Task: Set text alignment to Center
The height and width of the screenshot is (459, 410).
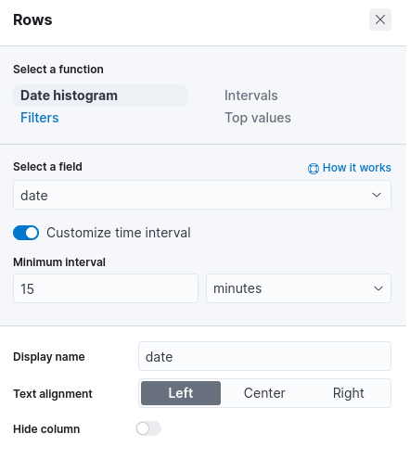Action: pos(264,393)
